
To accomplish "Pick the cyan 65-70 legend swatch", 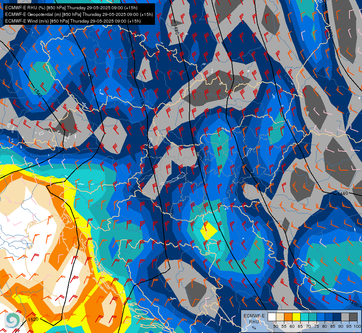I will tap(305, 317).
